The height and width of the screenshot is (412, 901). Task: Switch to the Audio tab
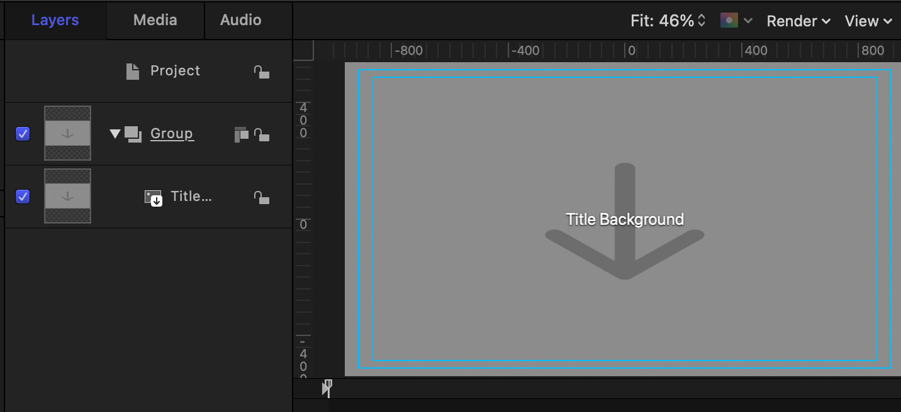coord(240,20)
